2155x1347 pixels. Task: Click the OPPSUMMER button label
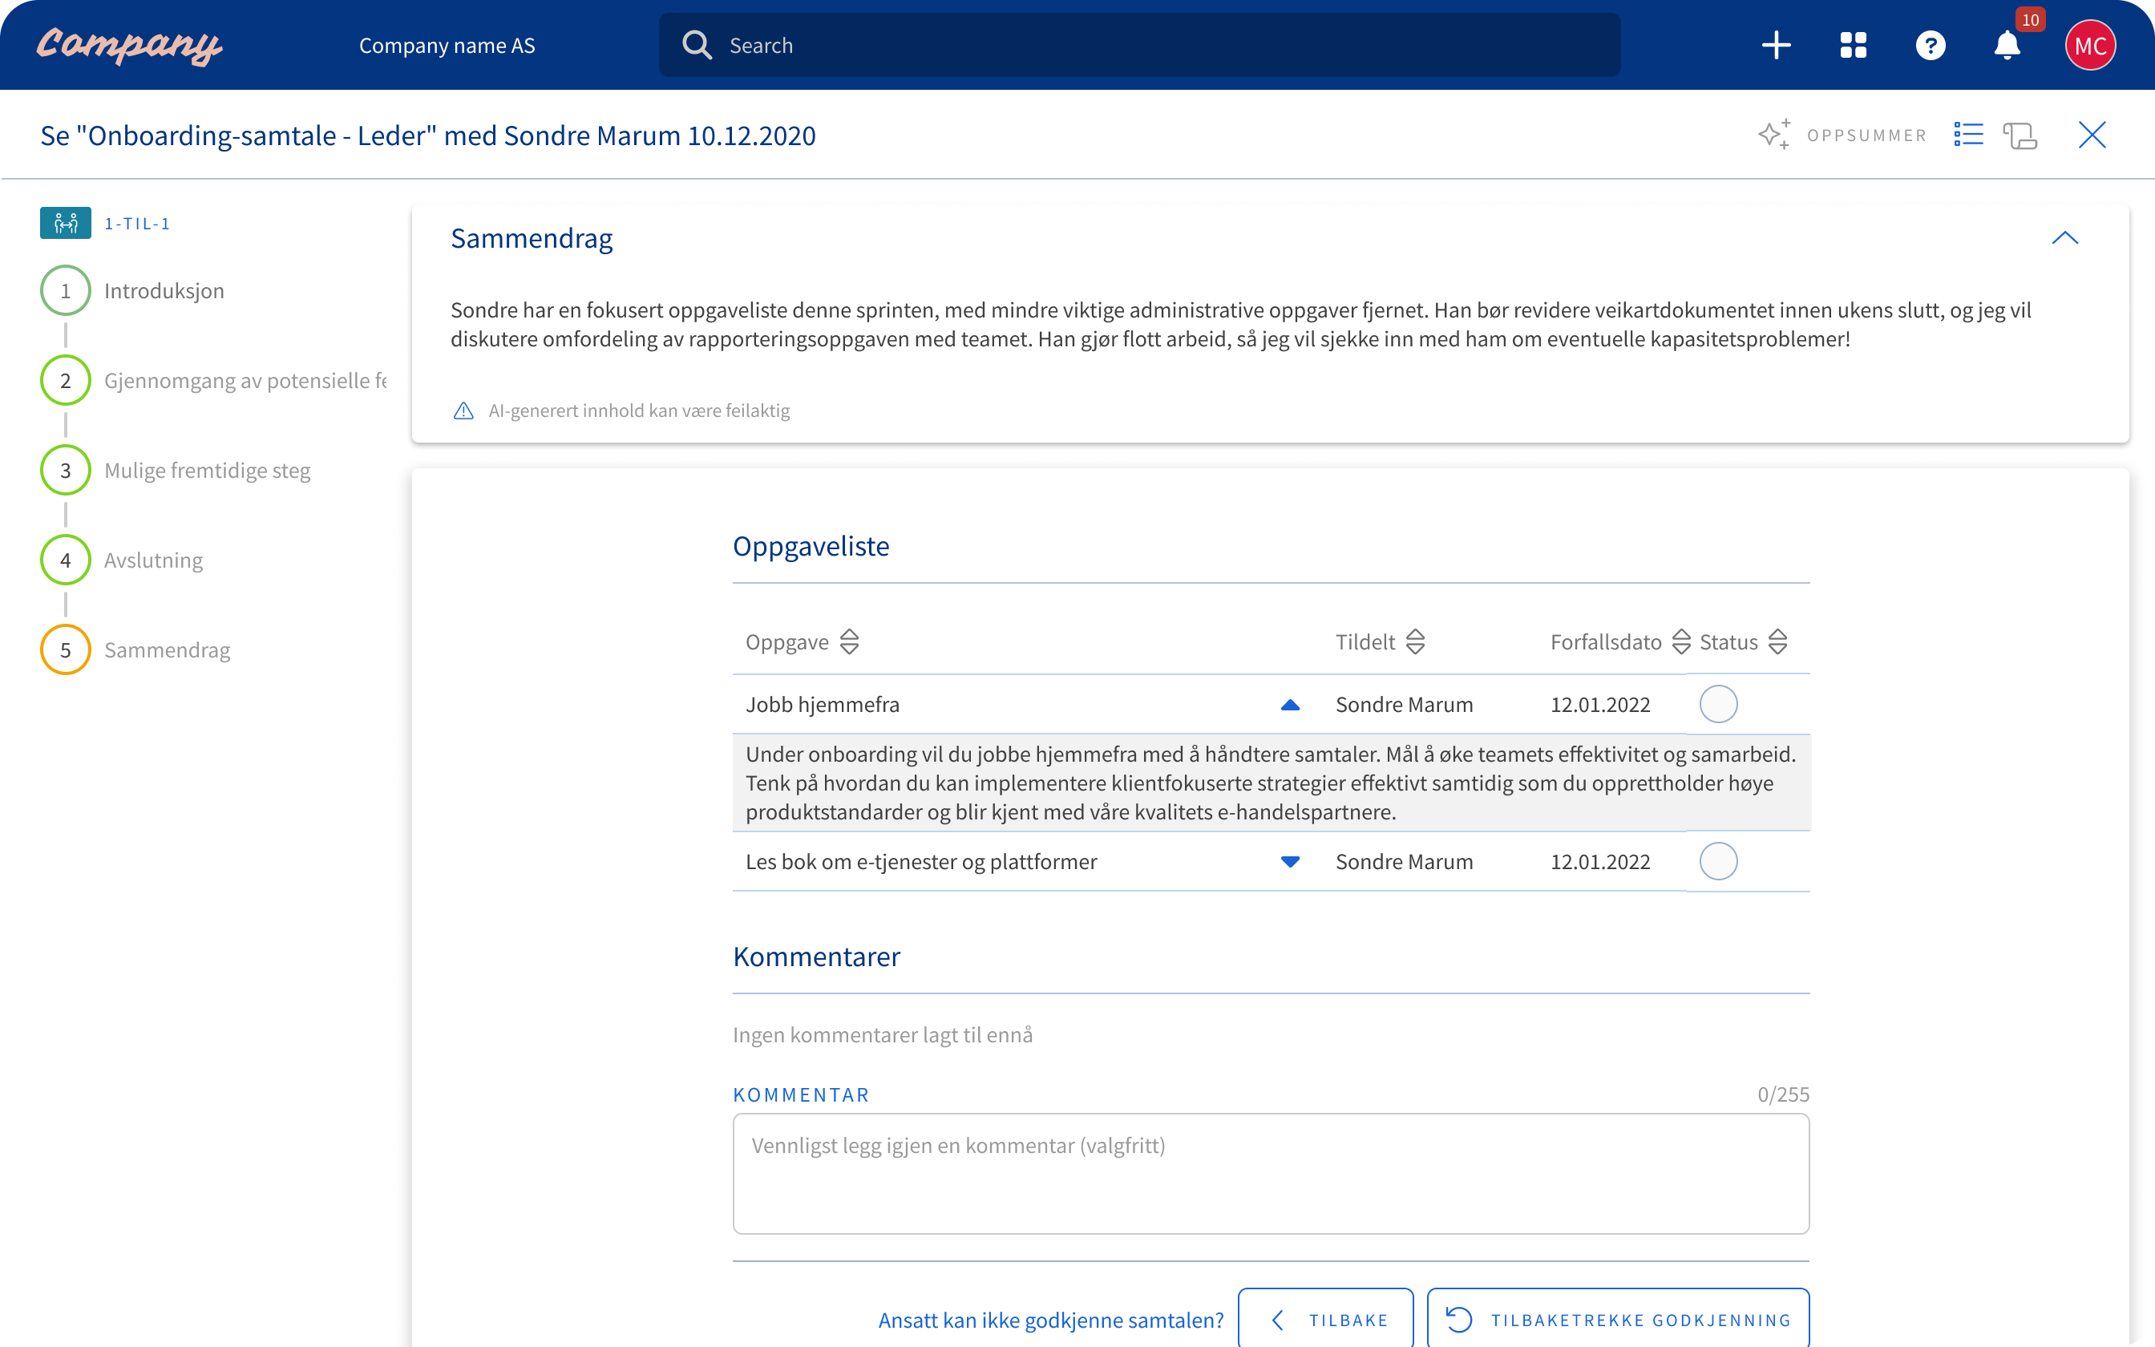point(1866,136)
